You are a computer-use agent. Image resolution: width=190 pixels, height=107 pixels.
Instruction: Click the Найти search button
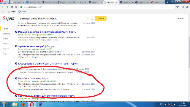(x=101, y=18)
